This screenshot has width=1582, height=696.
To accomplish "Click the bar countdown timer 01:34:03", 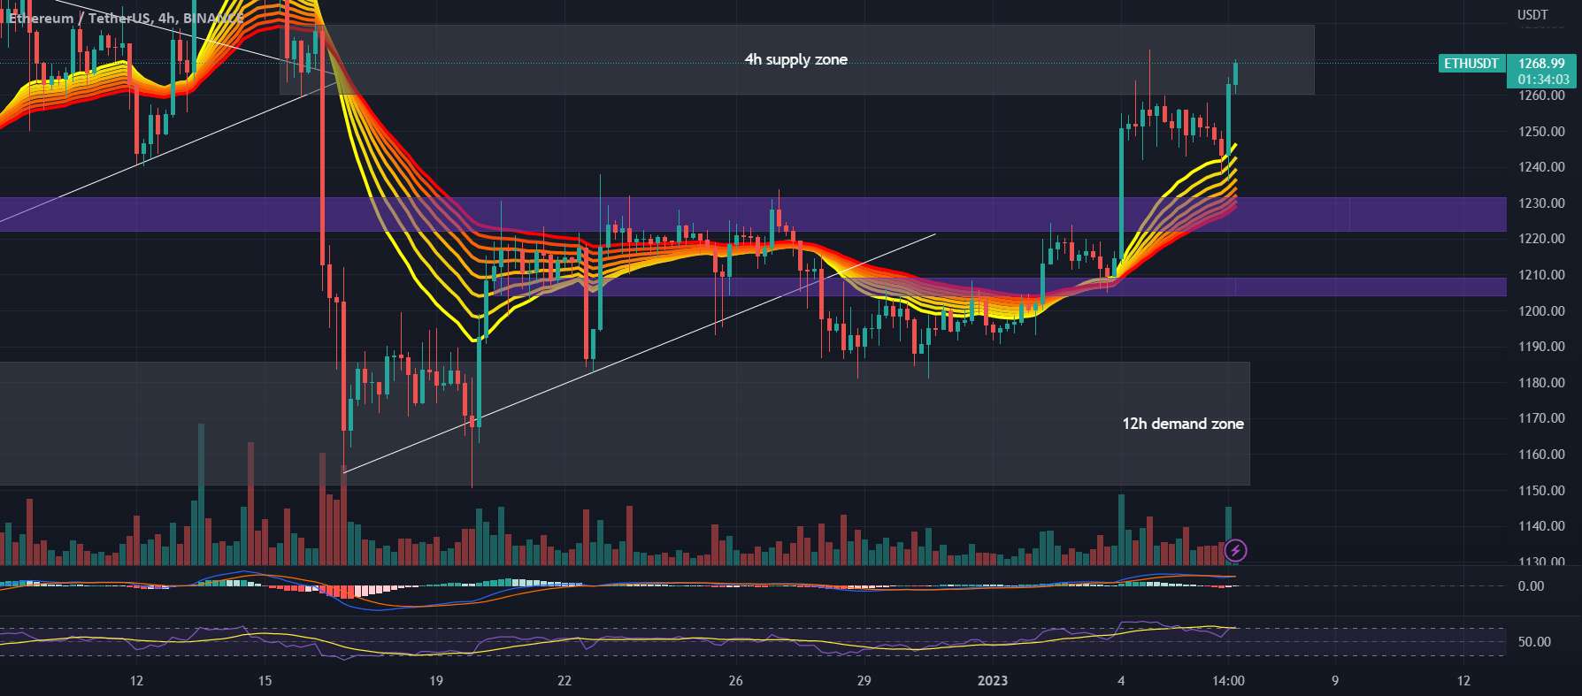I will coord(1541,80).
